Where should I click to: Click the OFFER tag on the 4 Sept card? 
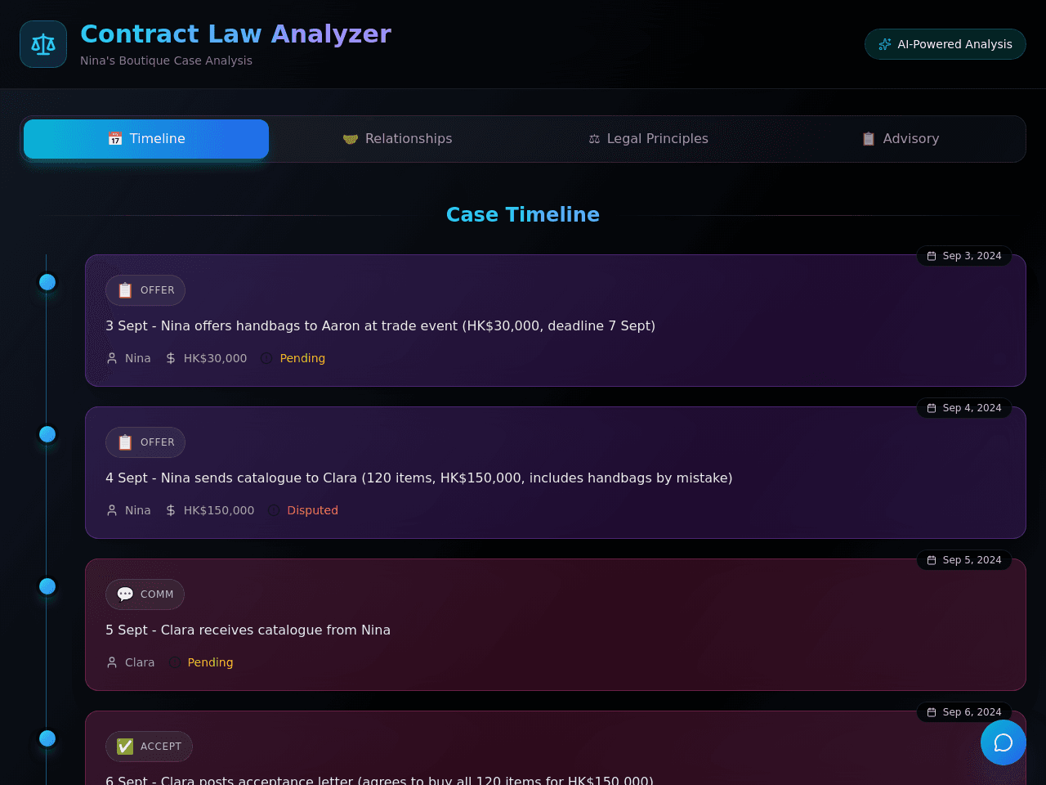(145, 442)
